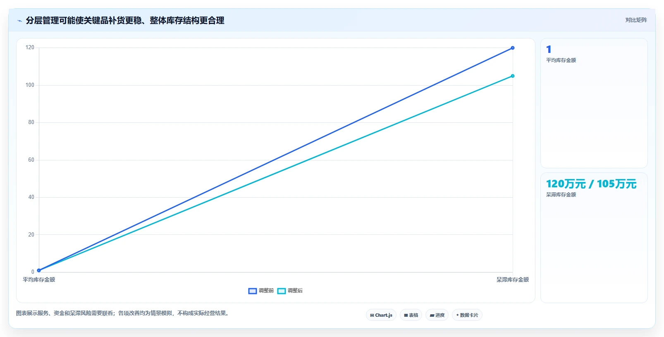The image size is (664, 337).
Task: Click the large value 1 in the card
Action: [x=549, y=50]
